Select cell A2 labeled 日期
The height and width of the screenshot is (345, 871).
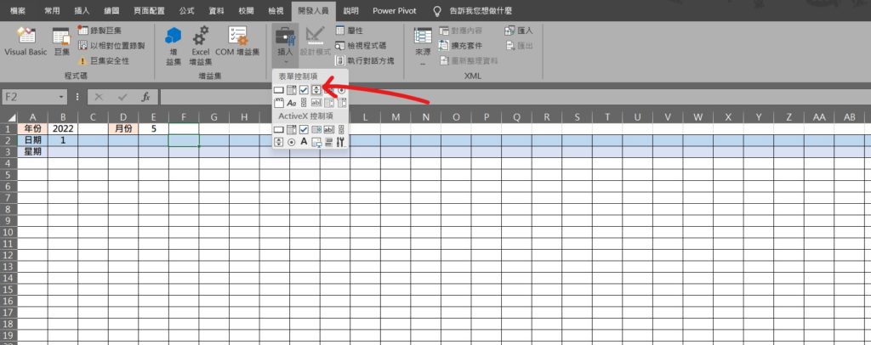[x=33, y=139]
